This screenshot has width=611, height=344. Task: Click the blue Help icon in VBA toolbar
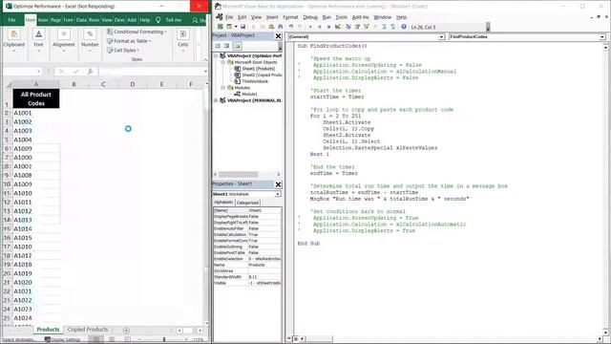[x=404, y=27]
